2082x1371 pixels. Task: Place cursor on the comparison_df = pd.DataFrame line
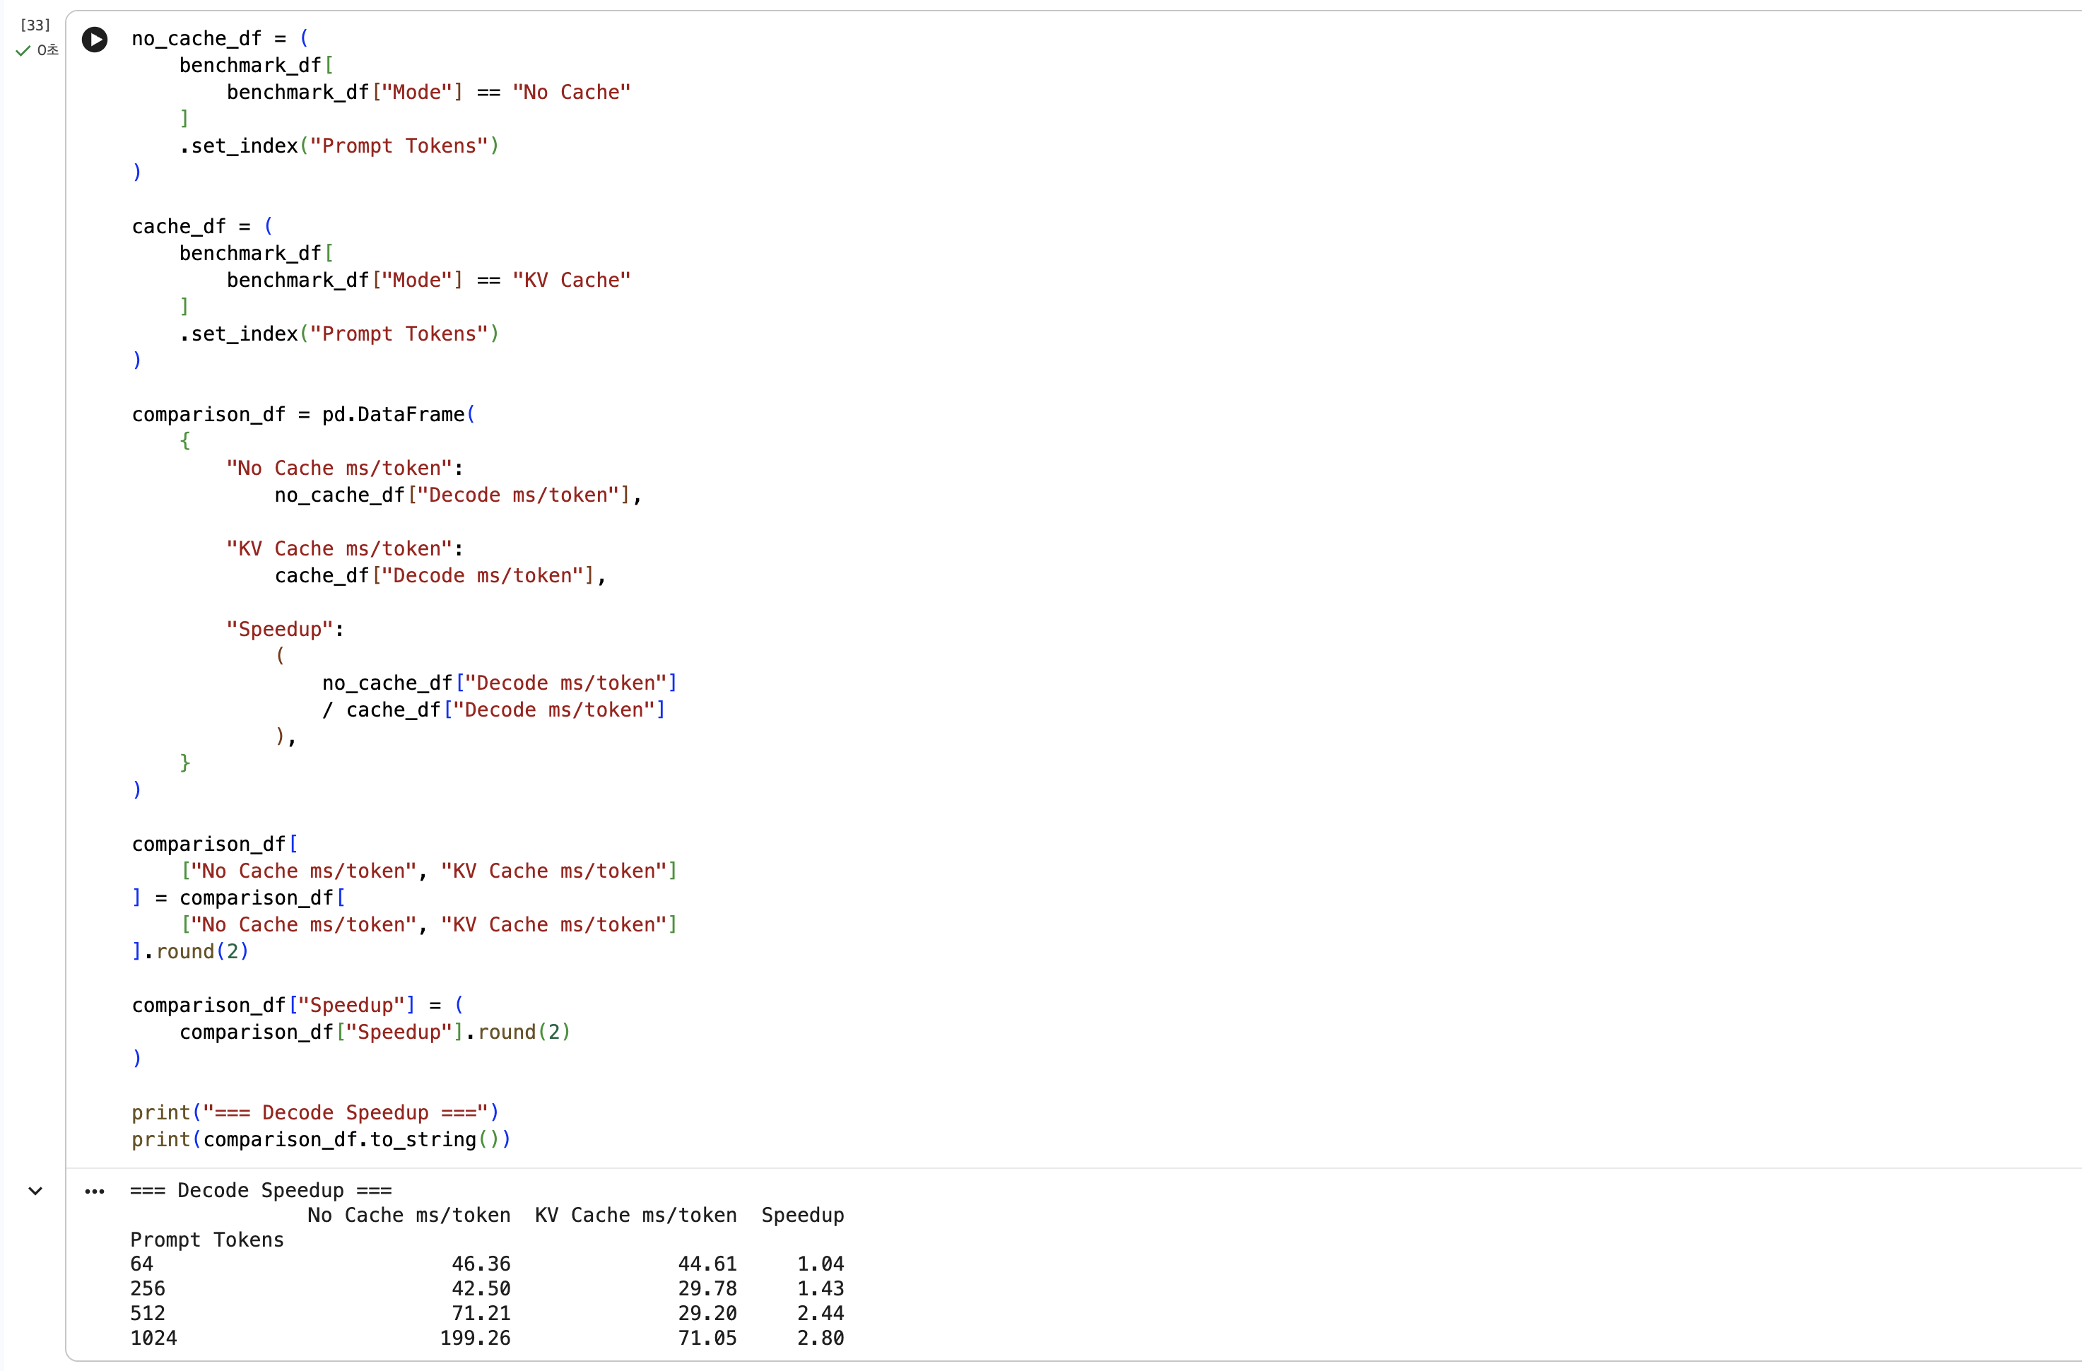click(304, 415)
